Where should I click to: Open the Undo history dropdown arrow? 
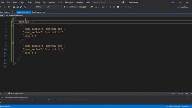(x=28, y=7)
